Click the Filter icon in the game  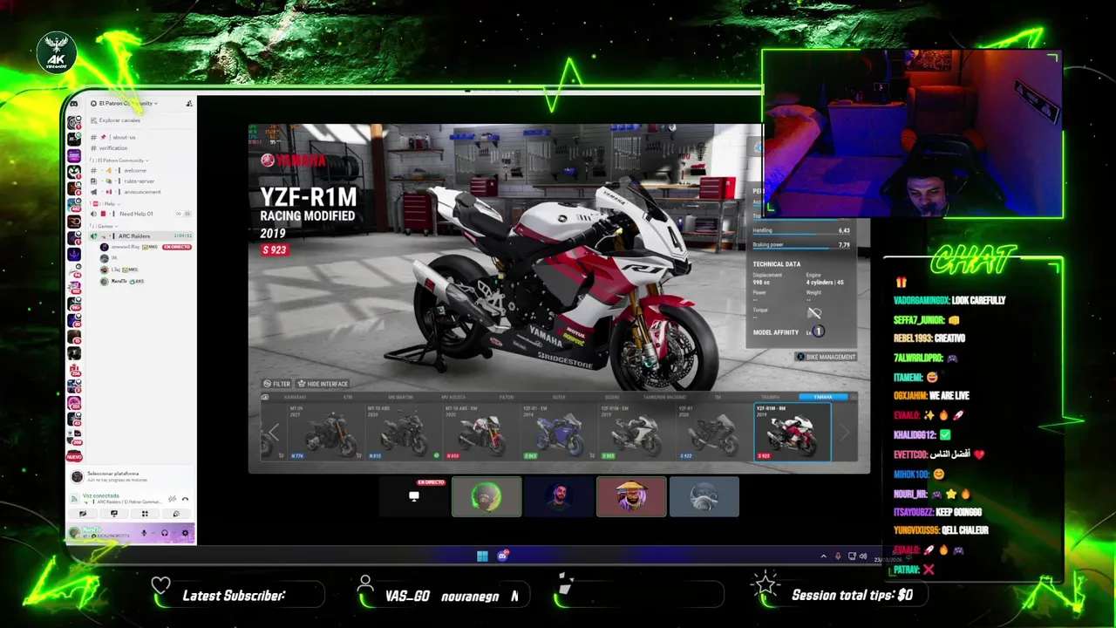tap(268, 384)
